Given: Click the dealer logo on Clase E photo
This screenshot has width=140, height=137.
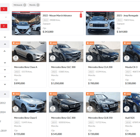Looking at the screenshot, I should coord(16,109).
